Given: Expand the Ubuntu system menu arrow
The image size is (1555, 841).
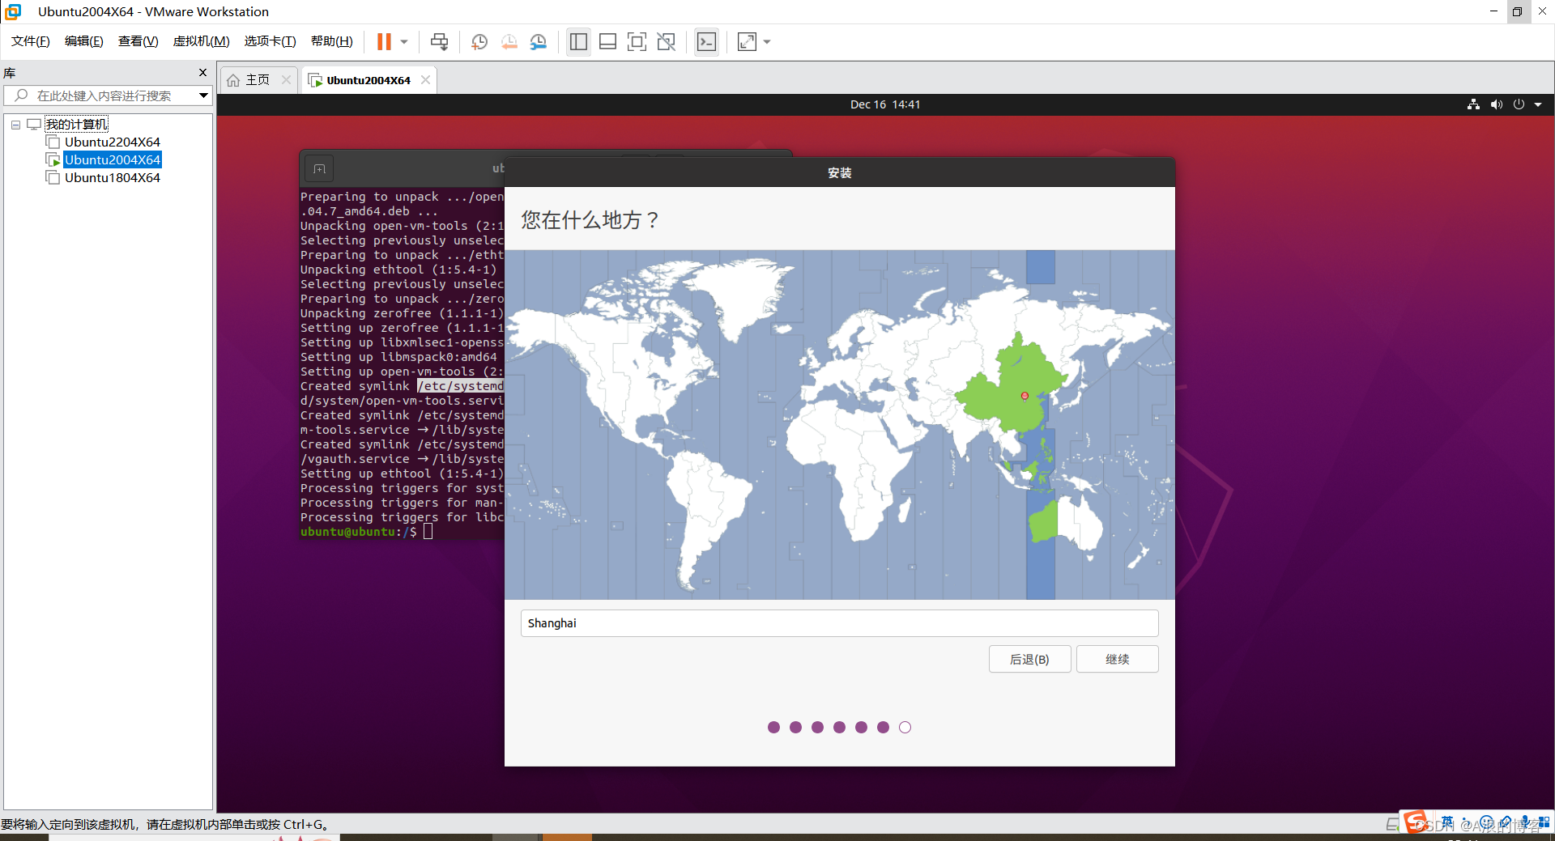Looking at the screenshot, I should pos(1538,104).
